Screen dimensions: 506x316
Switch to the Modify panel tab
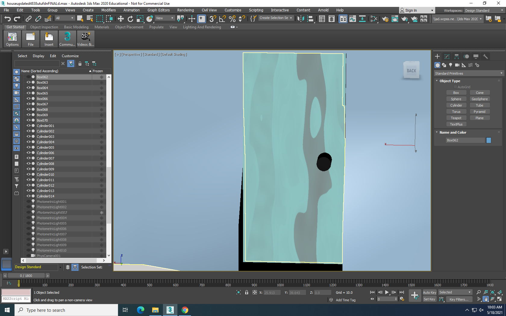(x=447, y=56)
